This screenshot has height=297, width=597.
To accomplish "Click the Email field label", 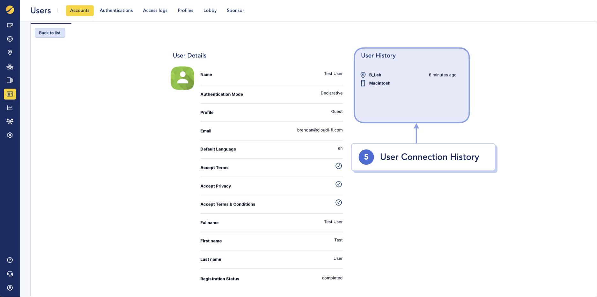I will 206,131.
